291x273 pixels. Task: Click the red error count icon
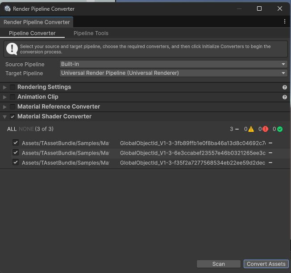[x=266, y=129]
